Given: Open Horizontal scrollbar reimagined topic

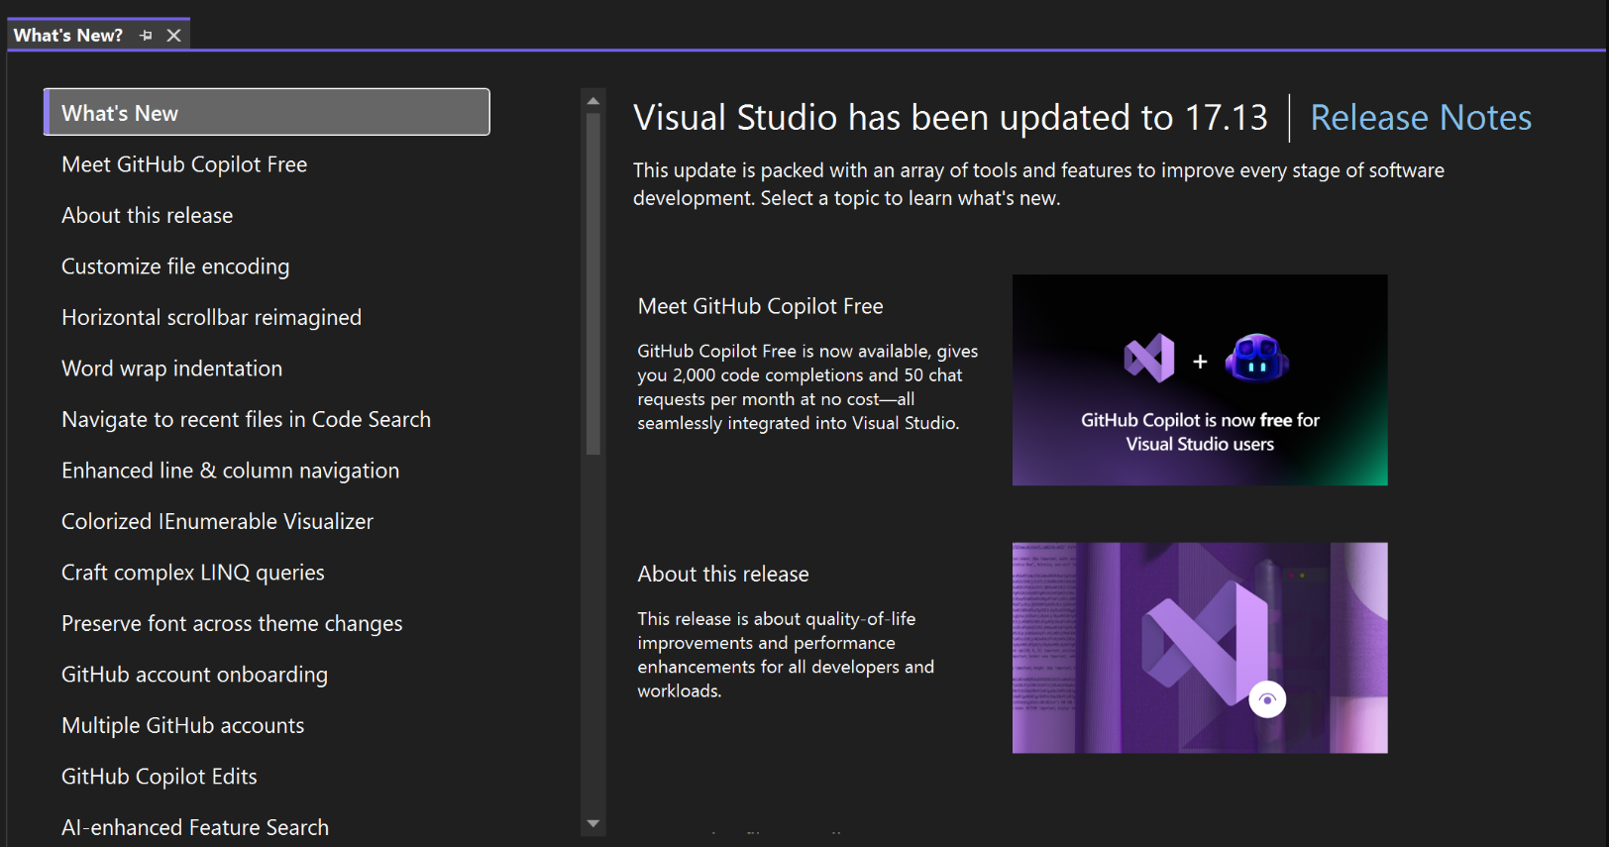Looking at the screenshot, I should (211, 317).
